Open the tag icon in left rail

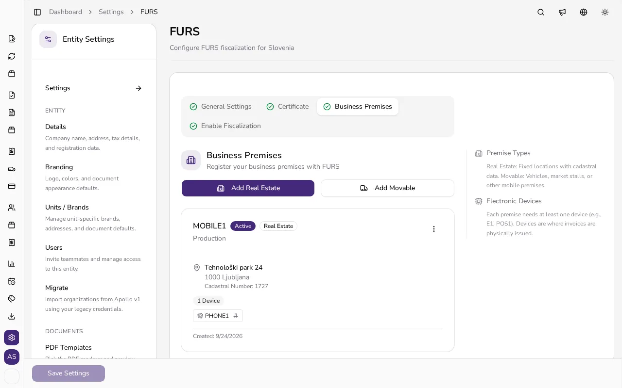(x=12, y=299)
